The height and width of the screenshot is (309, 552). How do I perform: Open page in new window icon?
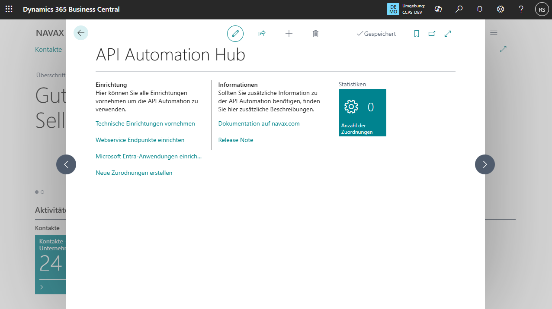(432, 34)
